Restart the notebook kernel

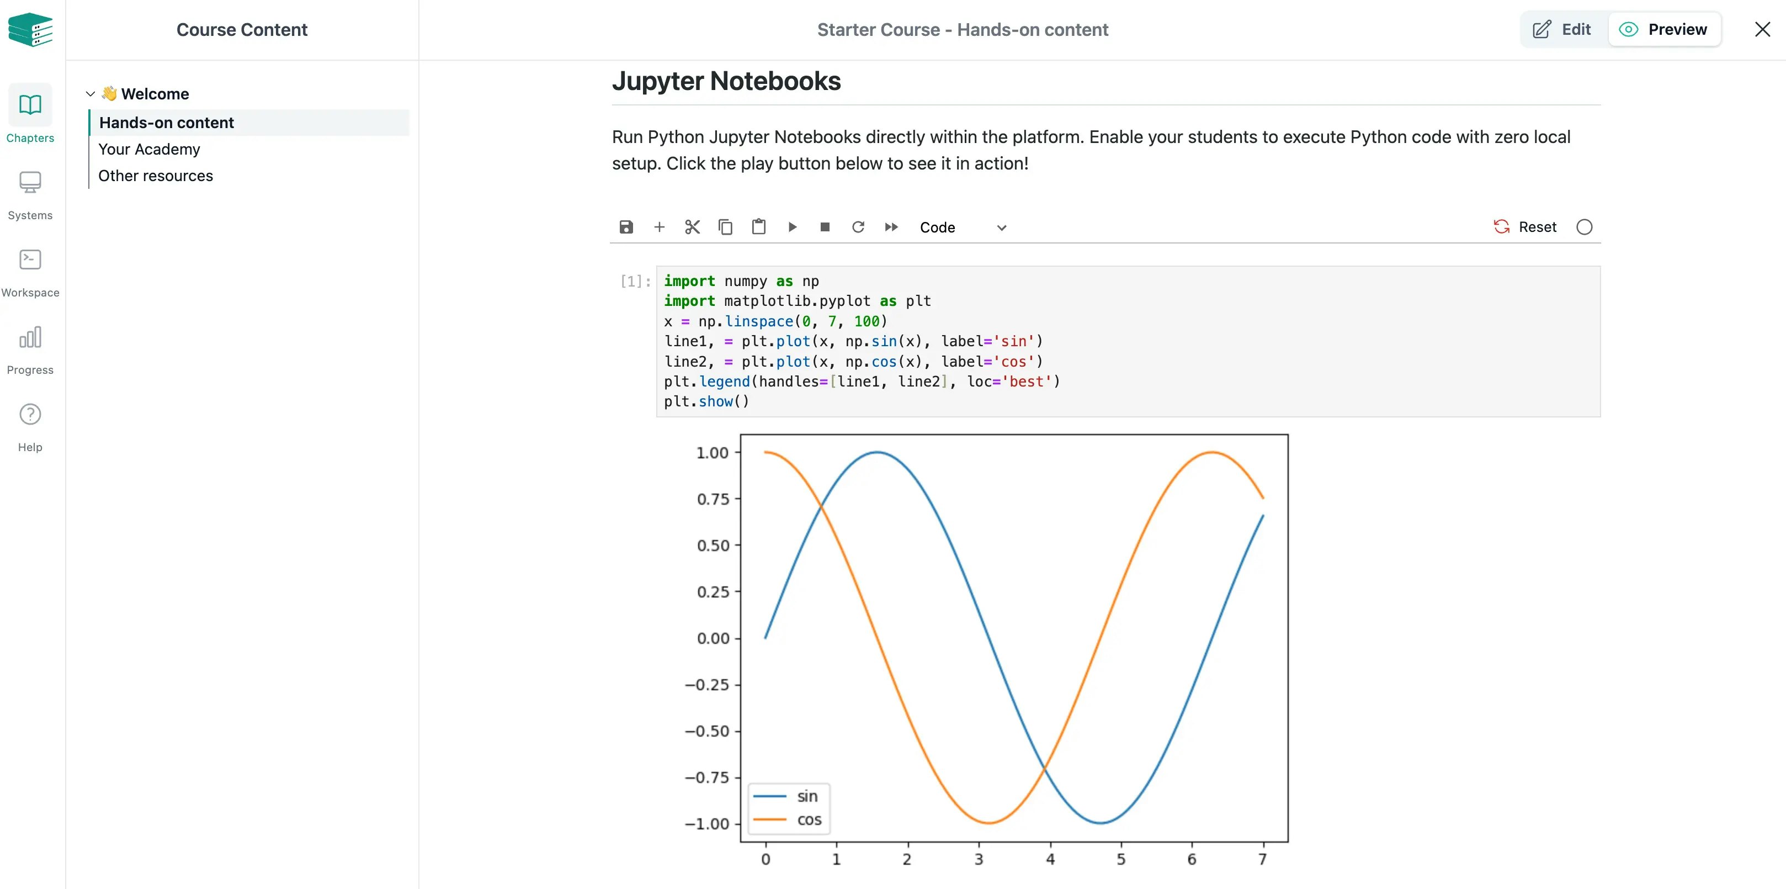pyautogui.click(x=858, y=227)
